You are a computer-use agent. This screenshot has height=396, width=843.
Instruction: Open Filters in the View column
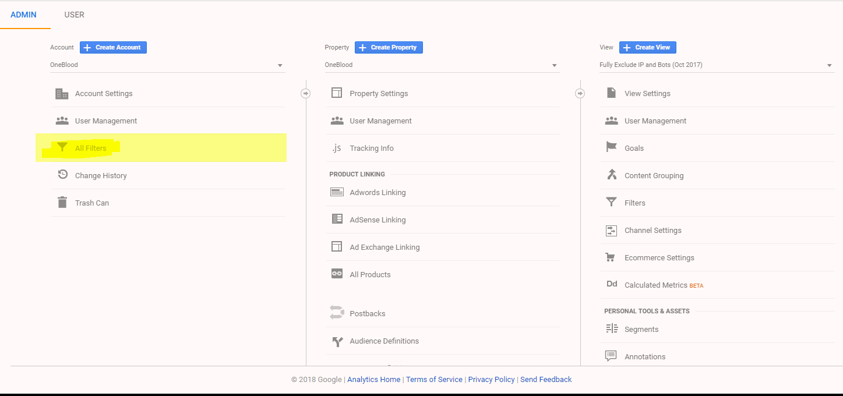coord(635,203)
